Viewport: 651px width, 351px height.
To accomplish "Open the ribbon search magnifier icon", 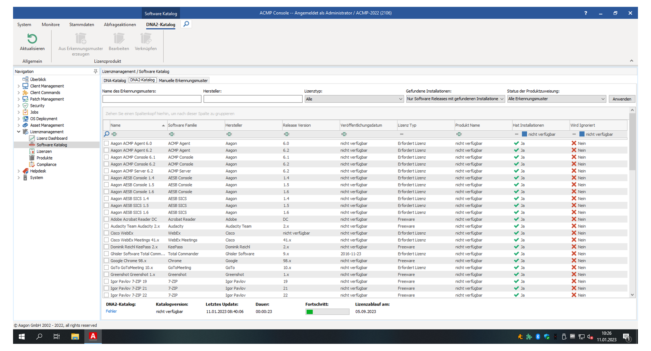I will (186, 24).
